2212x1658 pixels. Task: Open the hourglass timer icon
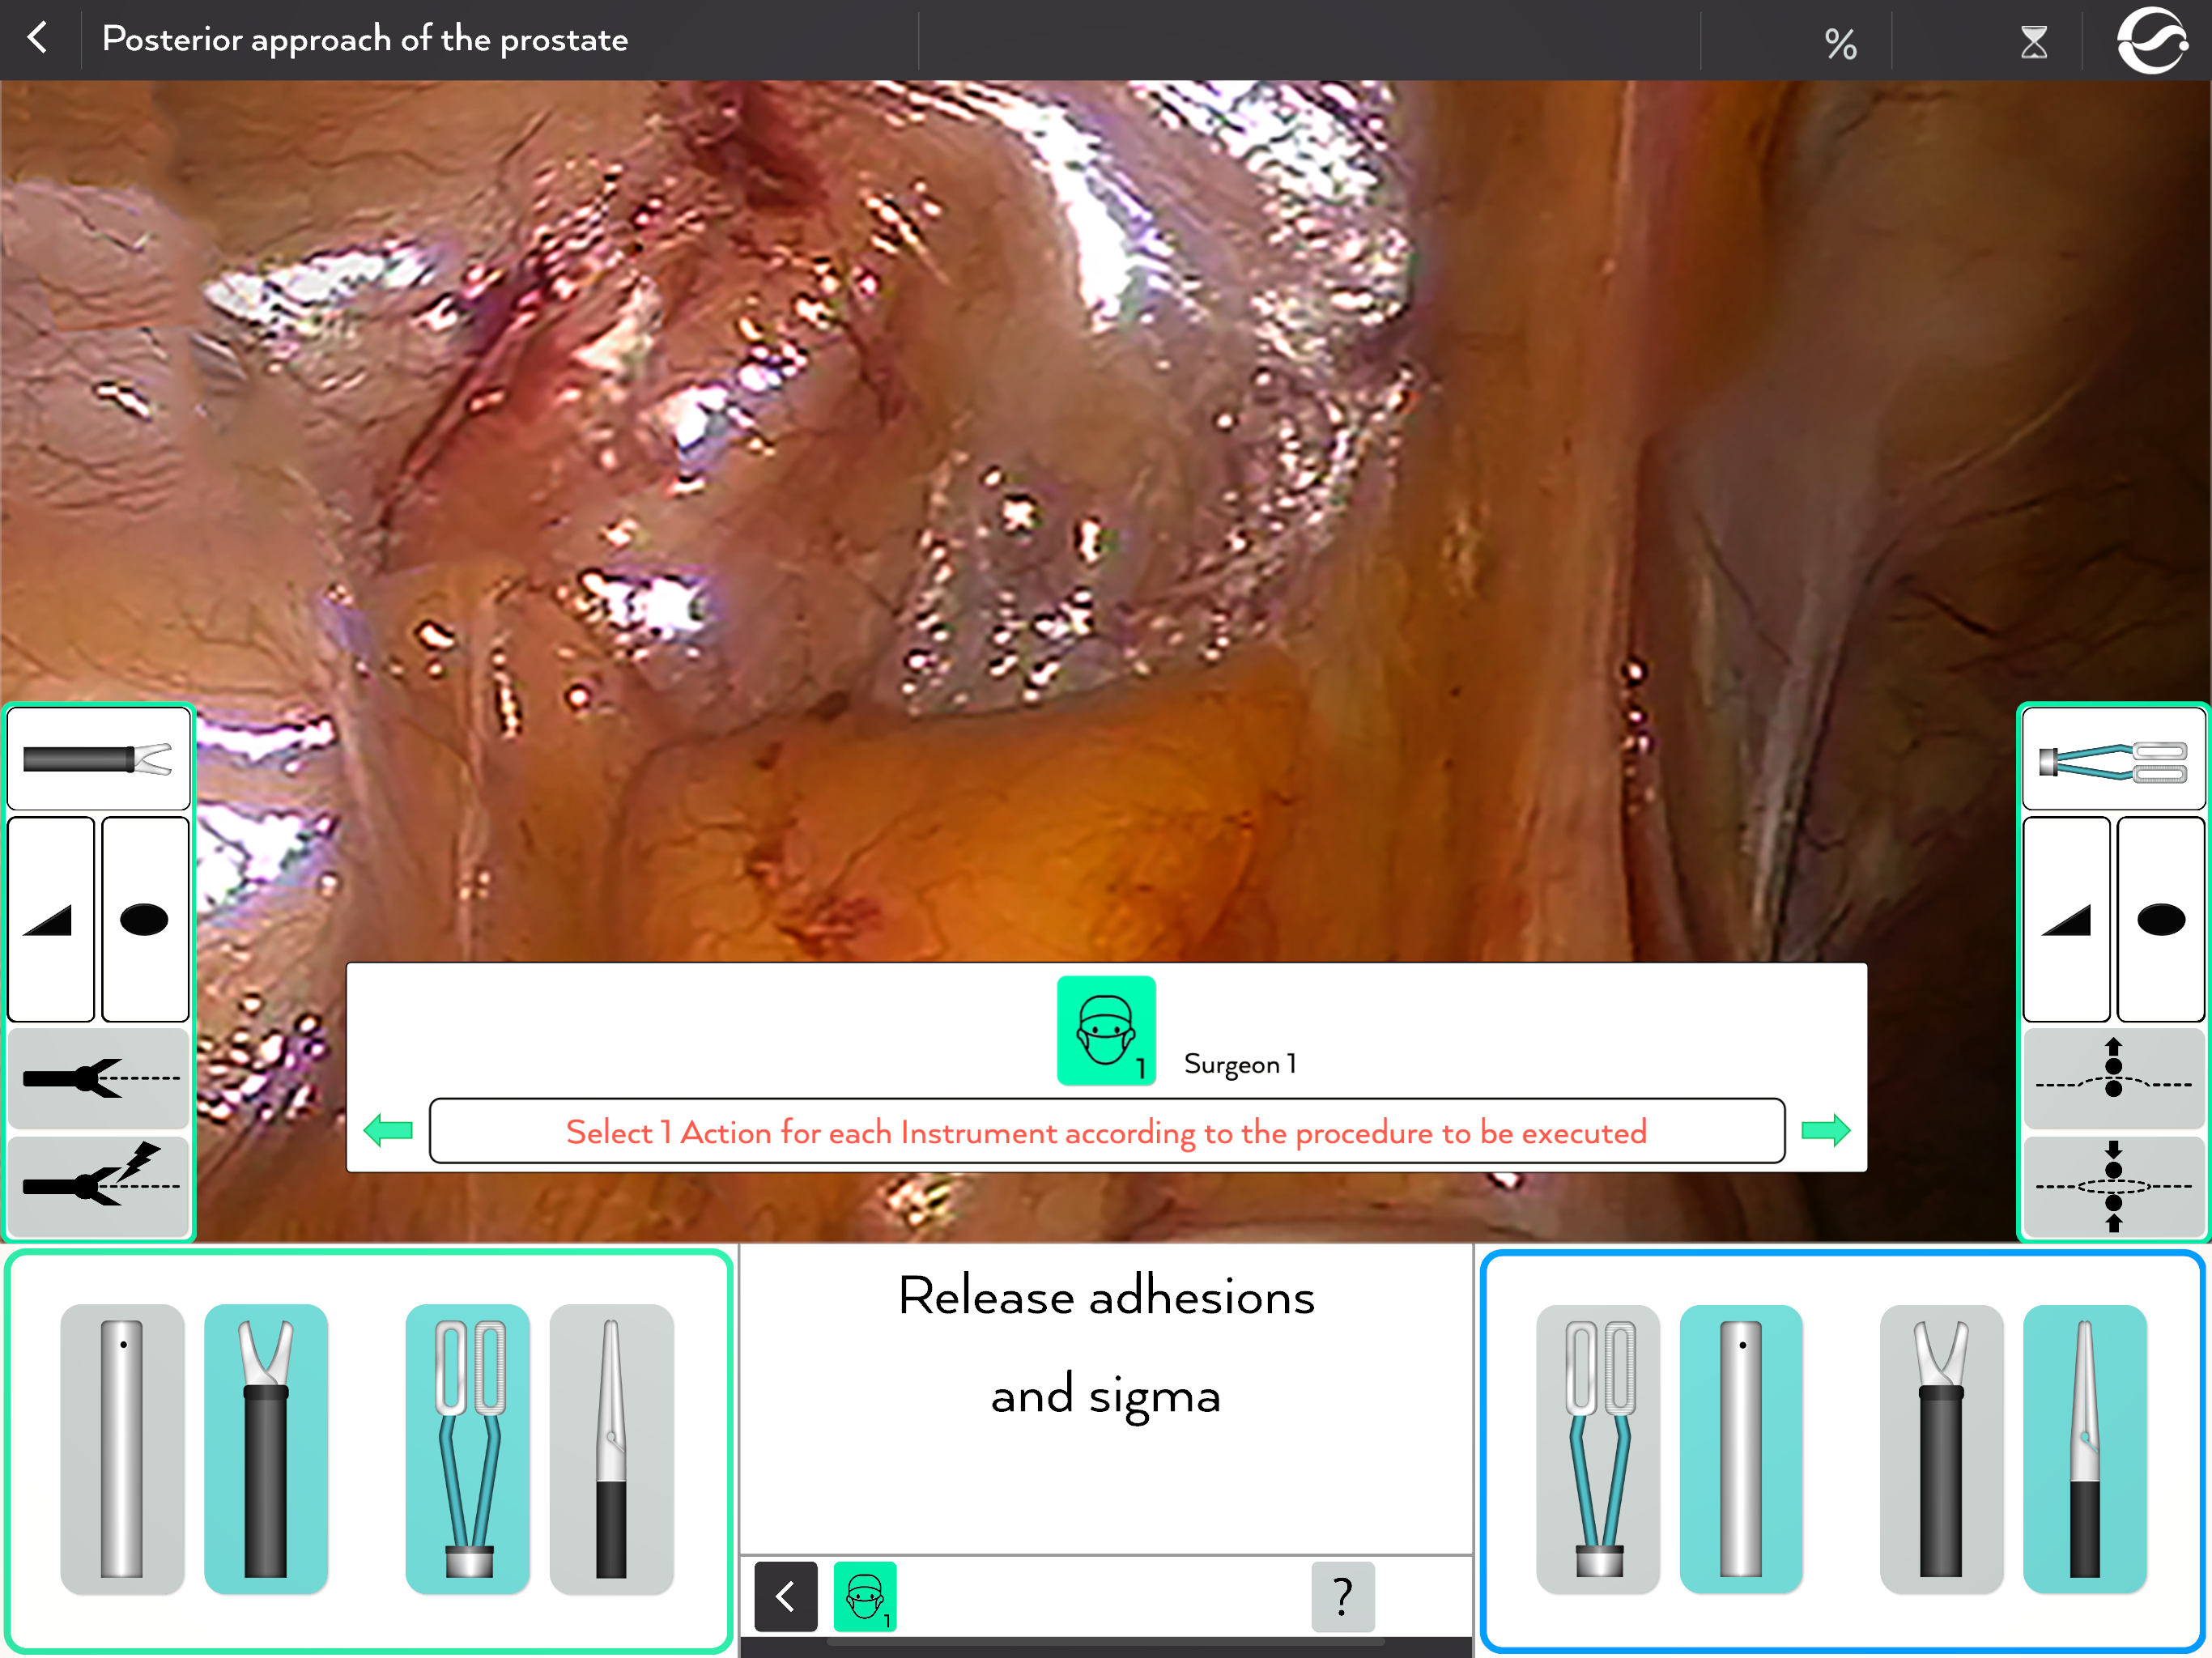pyautogui.click(x=2033, y=42)
